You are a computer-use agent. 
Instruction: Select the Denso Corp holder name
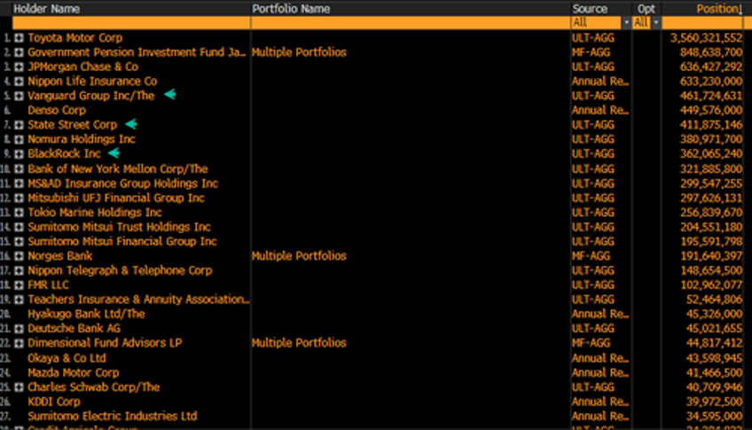click(57, 110)
